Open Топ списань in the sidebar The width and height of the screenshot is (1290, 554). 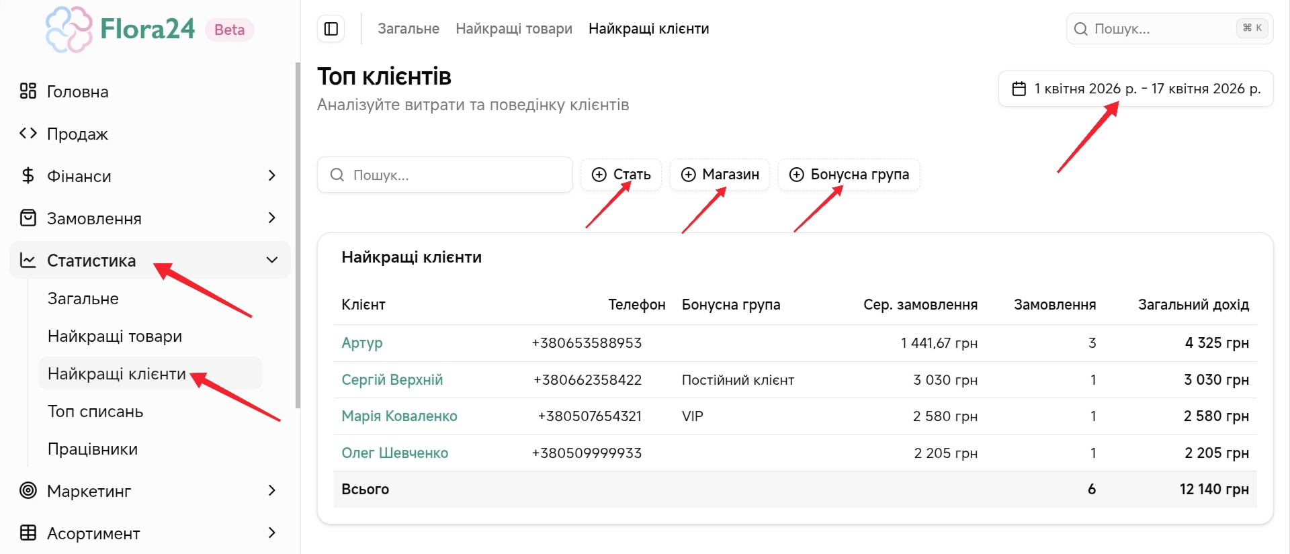95,411
